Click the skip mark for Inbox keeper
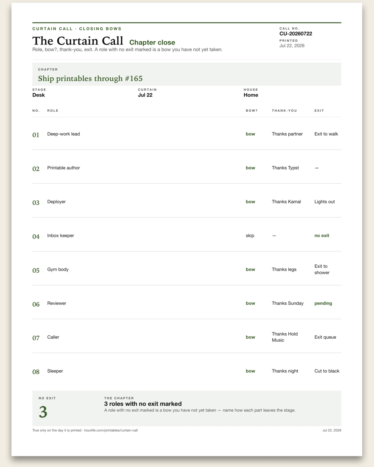 click(x=250, y=236)
